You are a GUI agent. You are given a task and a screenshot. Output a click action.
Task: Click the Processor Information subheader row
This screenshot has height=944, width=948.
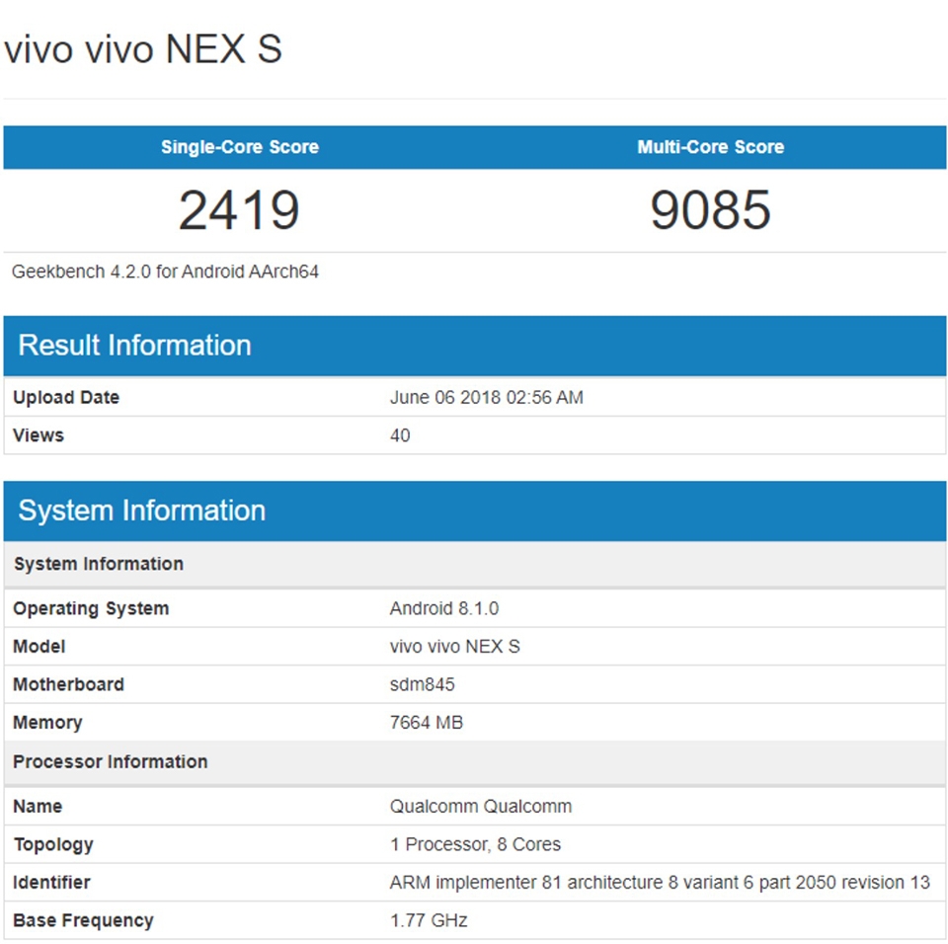(475, 762)
